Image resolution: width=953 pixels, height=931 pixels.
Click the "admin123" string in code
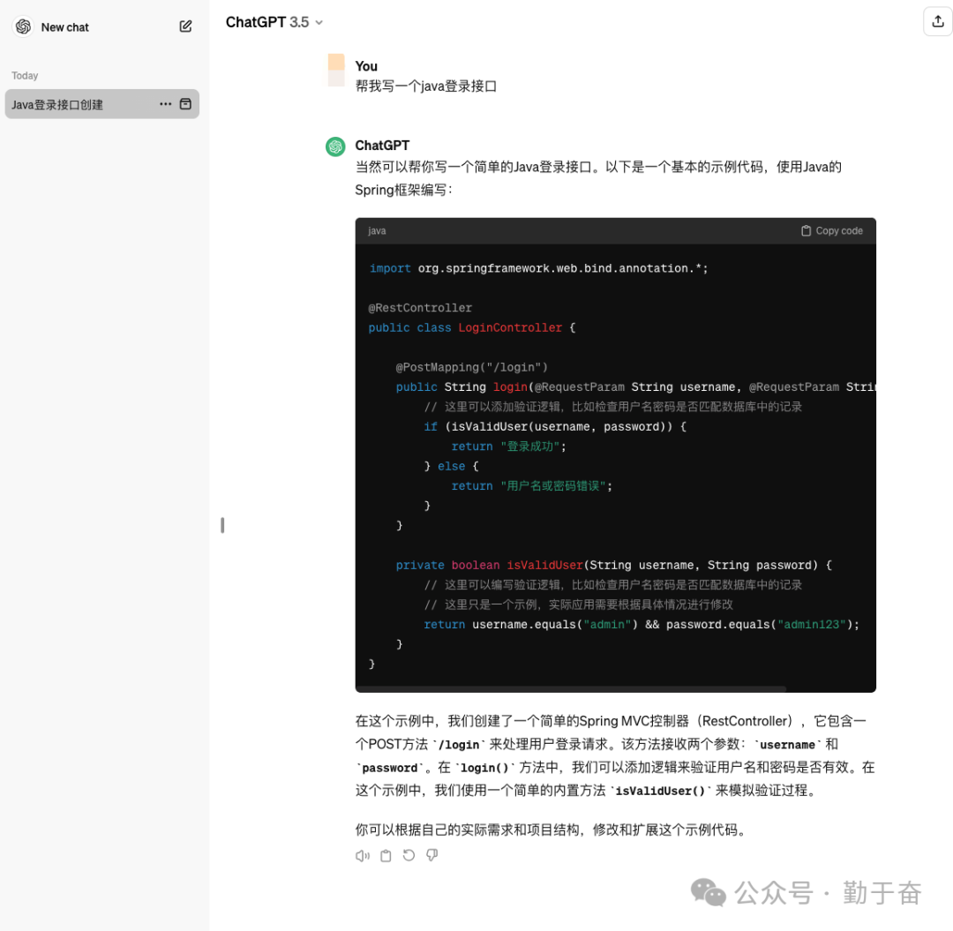point(812,625)
